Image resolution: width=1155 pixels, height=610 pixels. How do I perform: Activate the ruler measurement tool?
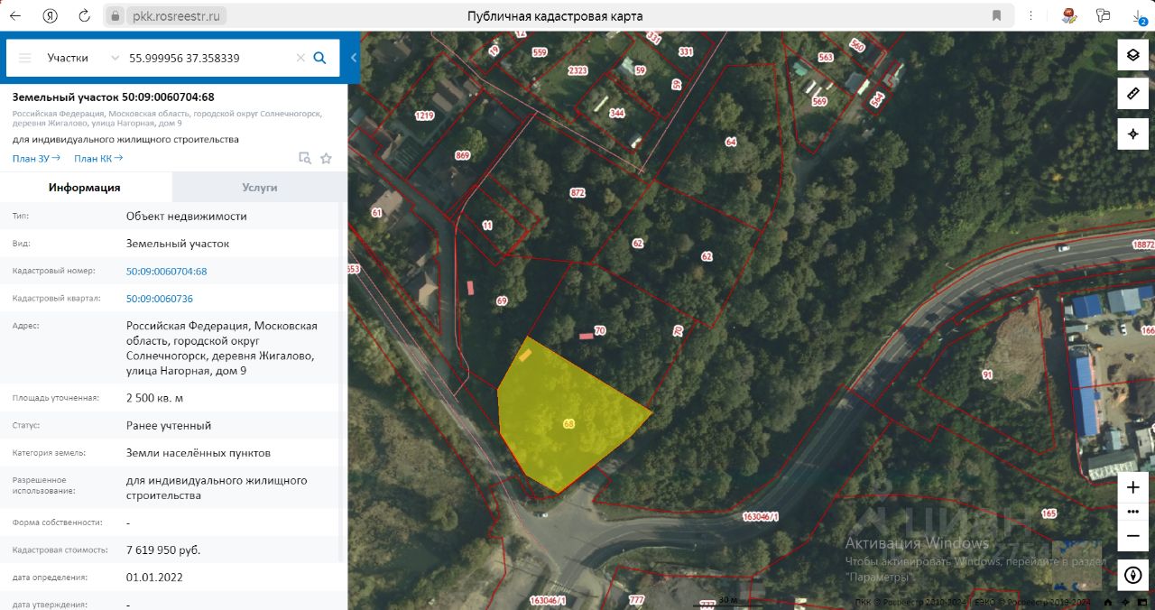pos(1133,94)
